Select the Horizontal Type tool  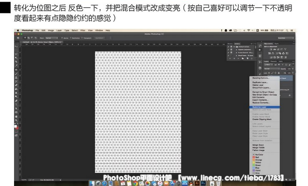pos(16,104)
